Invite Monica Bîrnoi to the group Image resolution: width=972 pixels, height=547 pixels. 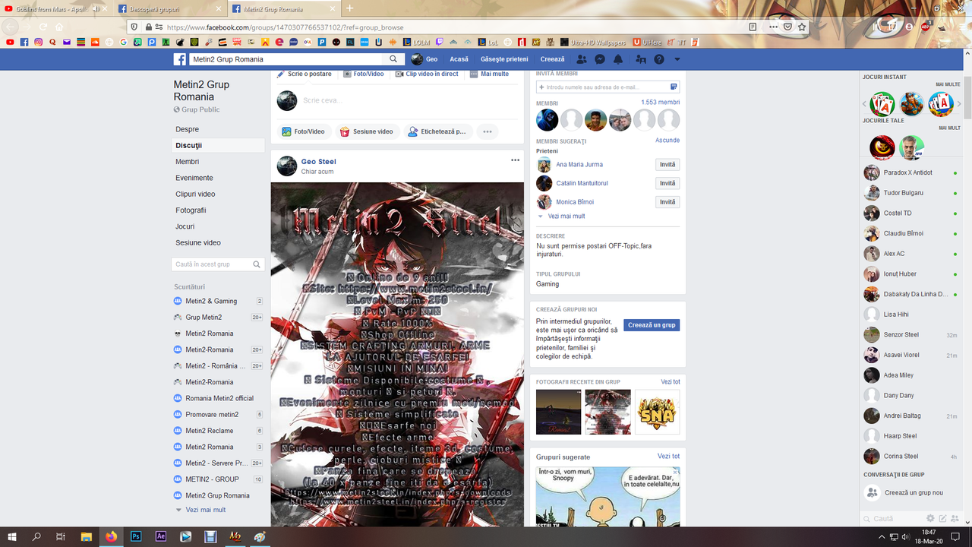click(x=667, y=202)
